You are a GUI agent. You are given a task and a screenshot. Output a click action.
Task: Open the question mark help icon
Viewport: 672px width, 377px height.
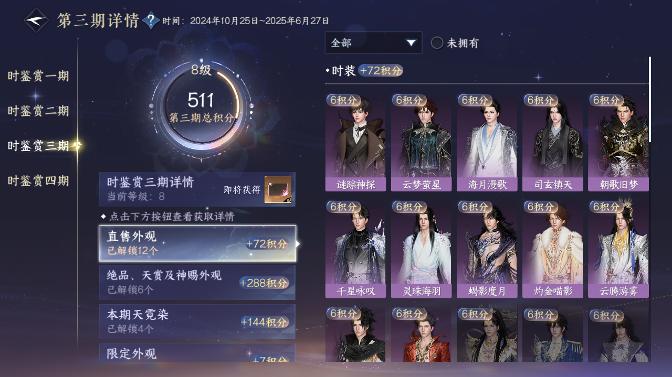click(151, 21)
